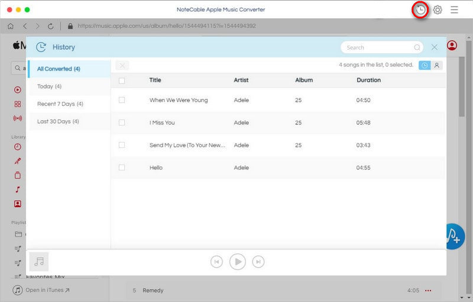Delete selected songs with the X button
The width and height of the screenshot is (473, 302).
pos(122,65)
